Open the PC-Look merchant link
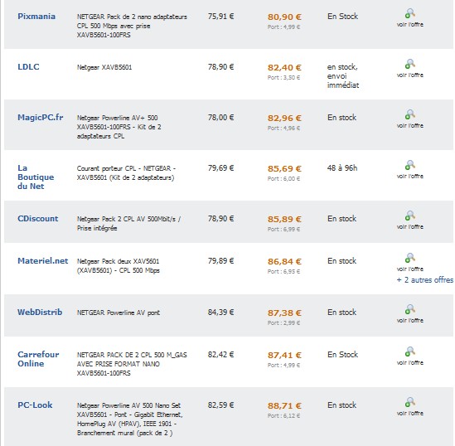Viewport: 455px width, 446px height. pyautogui.click(x=35, y=405)
